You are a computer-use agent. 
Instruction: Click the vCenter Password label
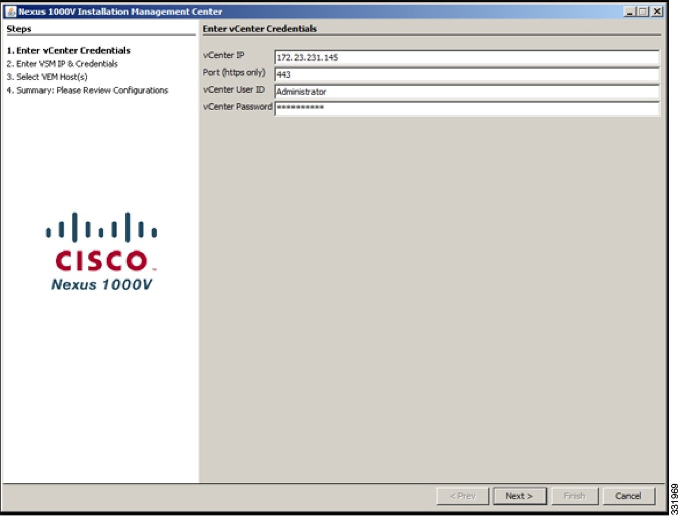tap(237, 107)
